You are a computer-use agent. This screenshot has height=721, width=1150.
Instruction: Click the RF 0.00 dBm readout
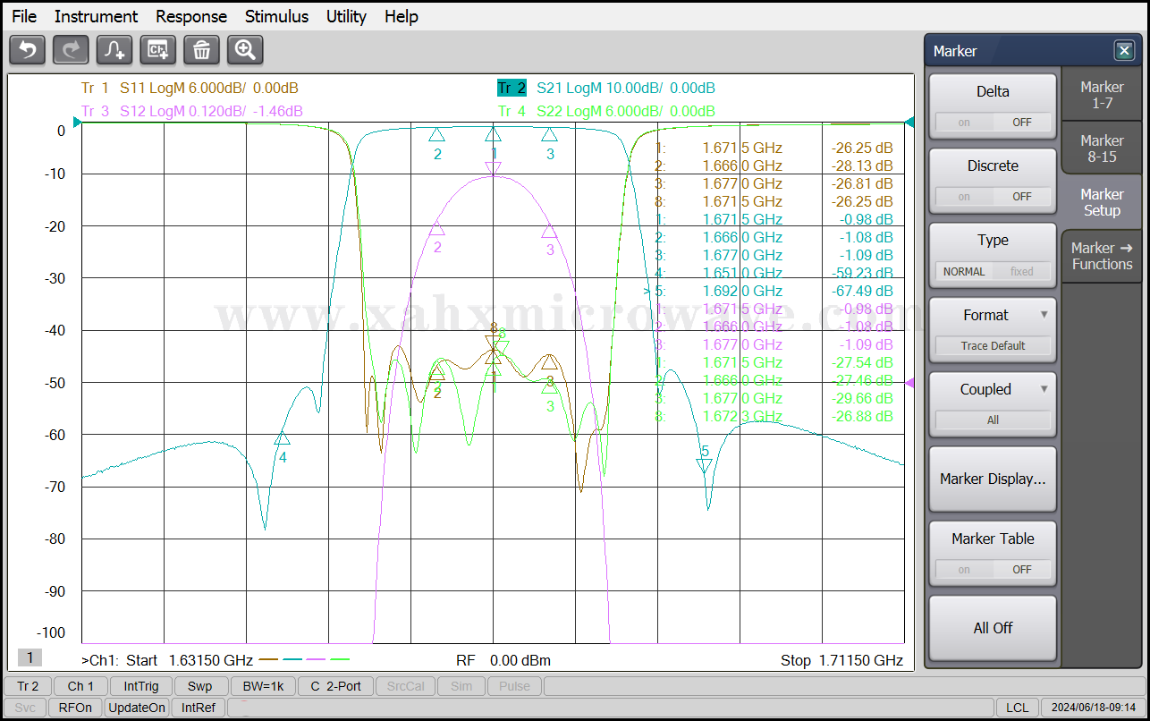point(503,660)
